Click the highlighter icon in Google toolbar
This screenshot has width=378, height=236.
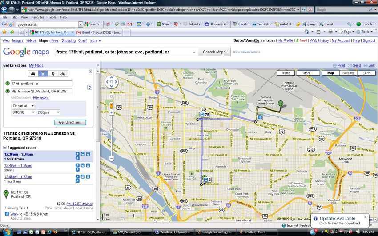click(x=298, y=24)
